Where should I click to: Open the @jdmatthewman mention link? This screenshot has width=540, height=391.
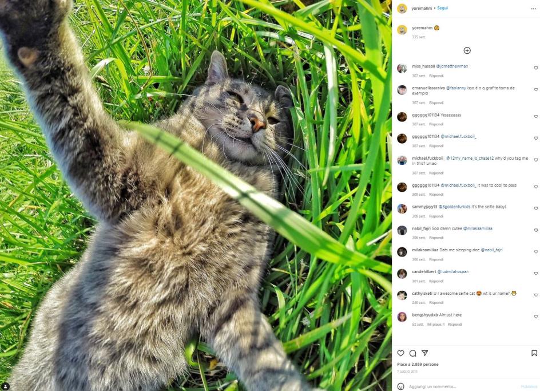[452, 66]
